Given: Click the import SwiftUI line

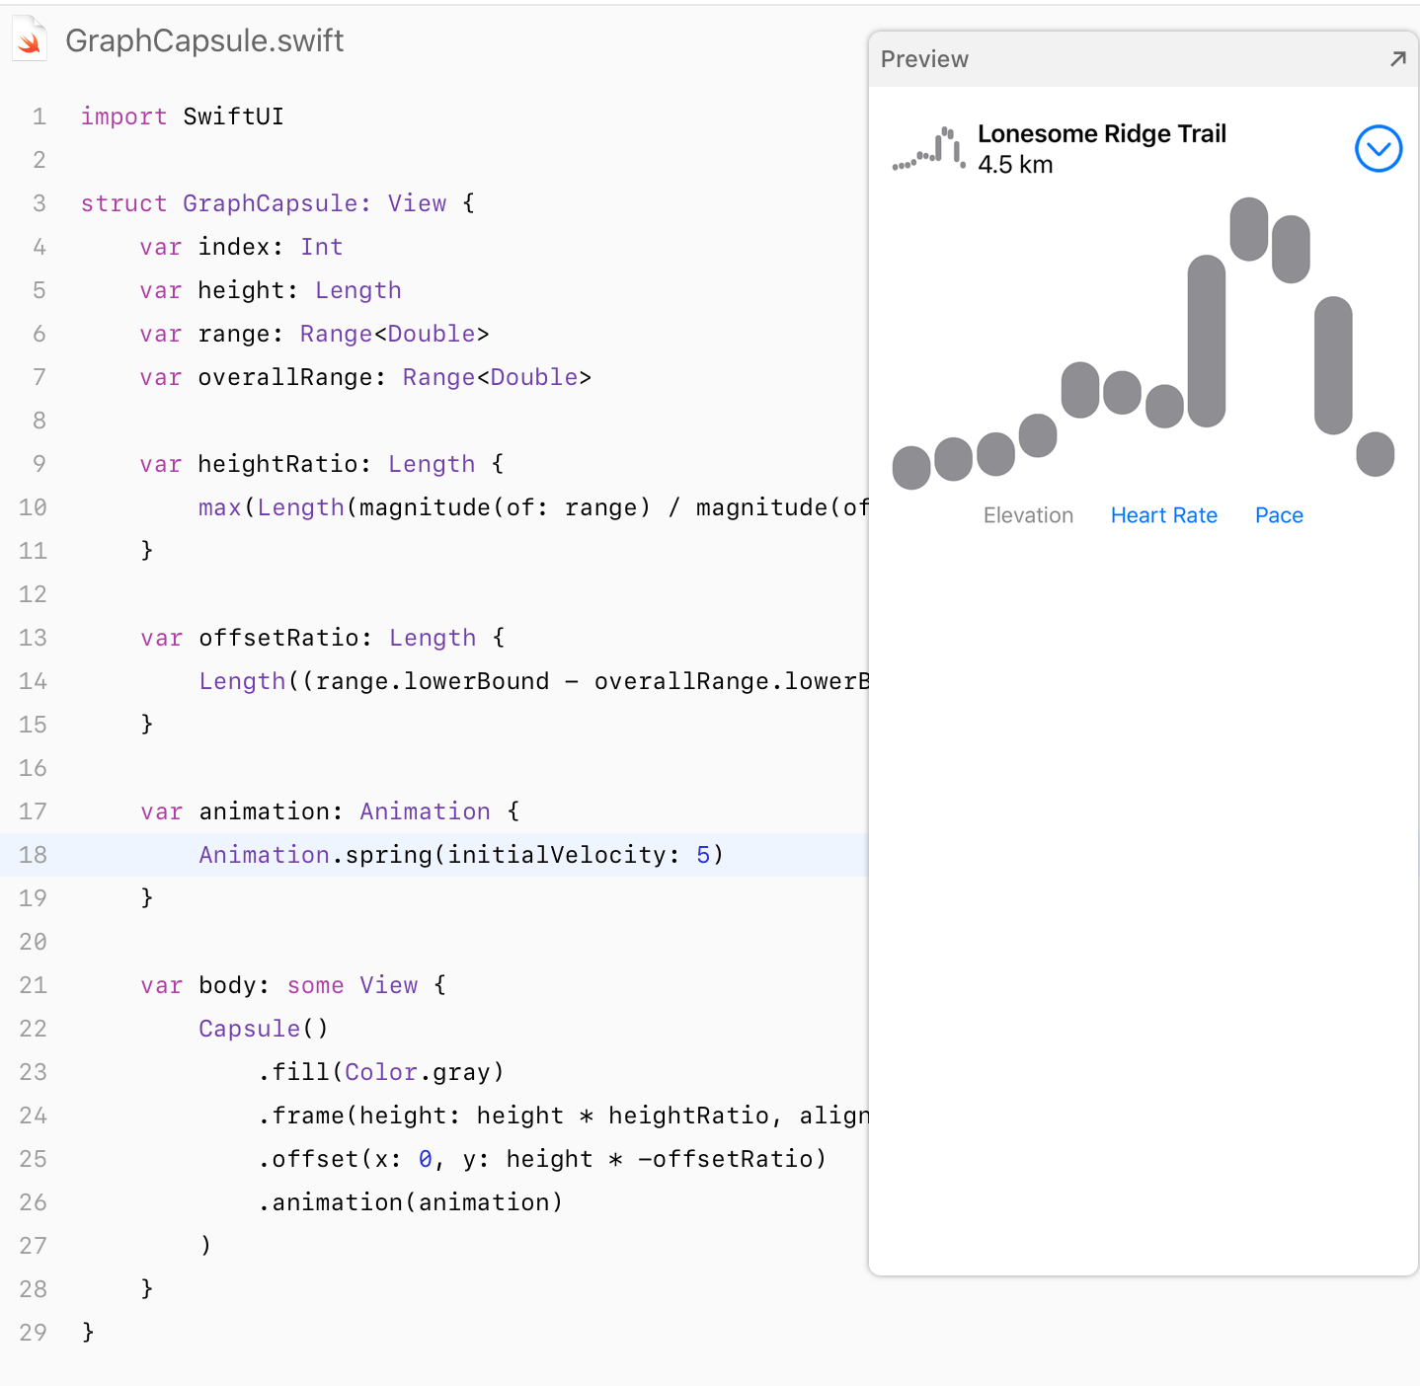Looking at the screenshot, I should click(x=182, y=116).
